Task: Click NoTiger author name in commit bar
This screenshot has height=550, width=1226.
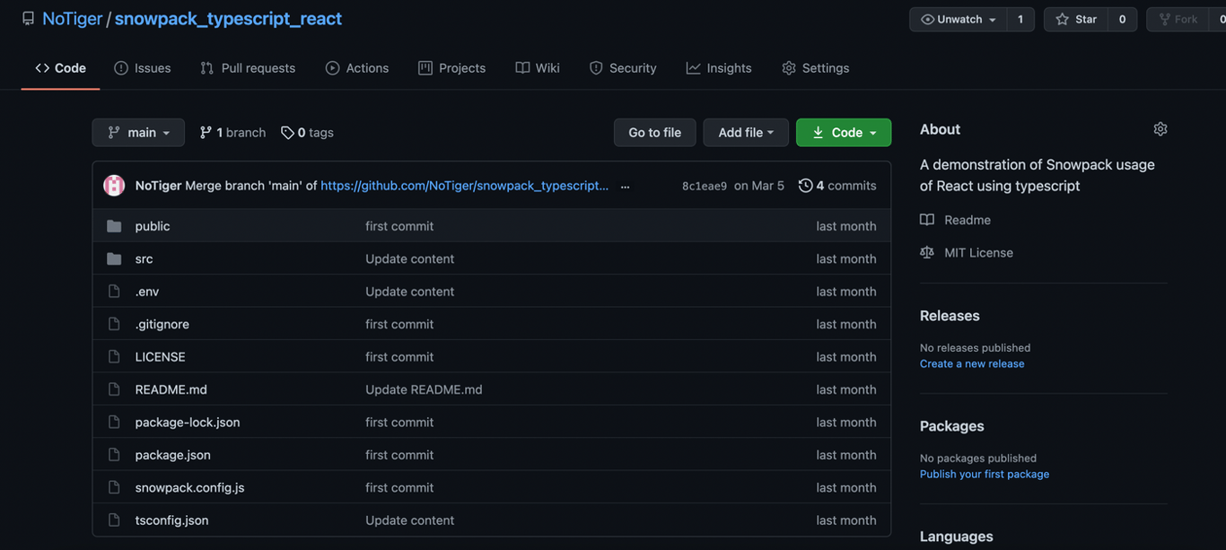Action: (158, 186)
